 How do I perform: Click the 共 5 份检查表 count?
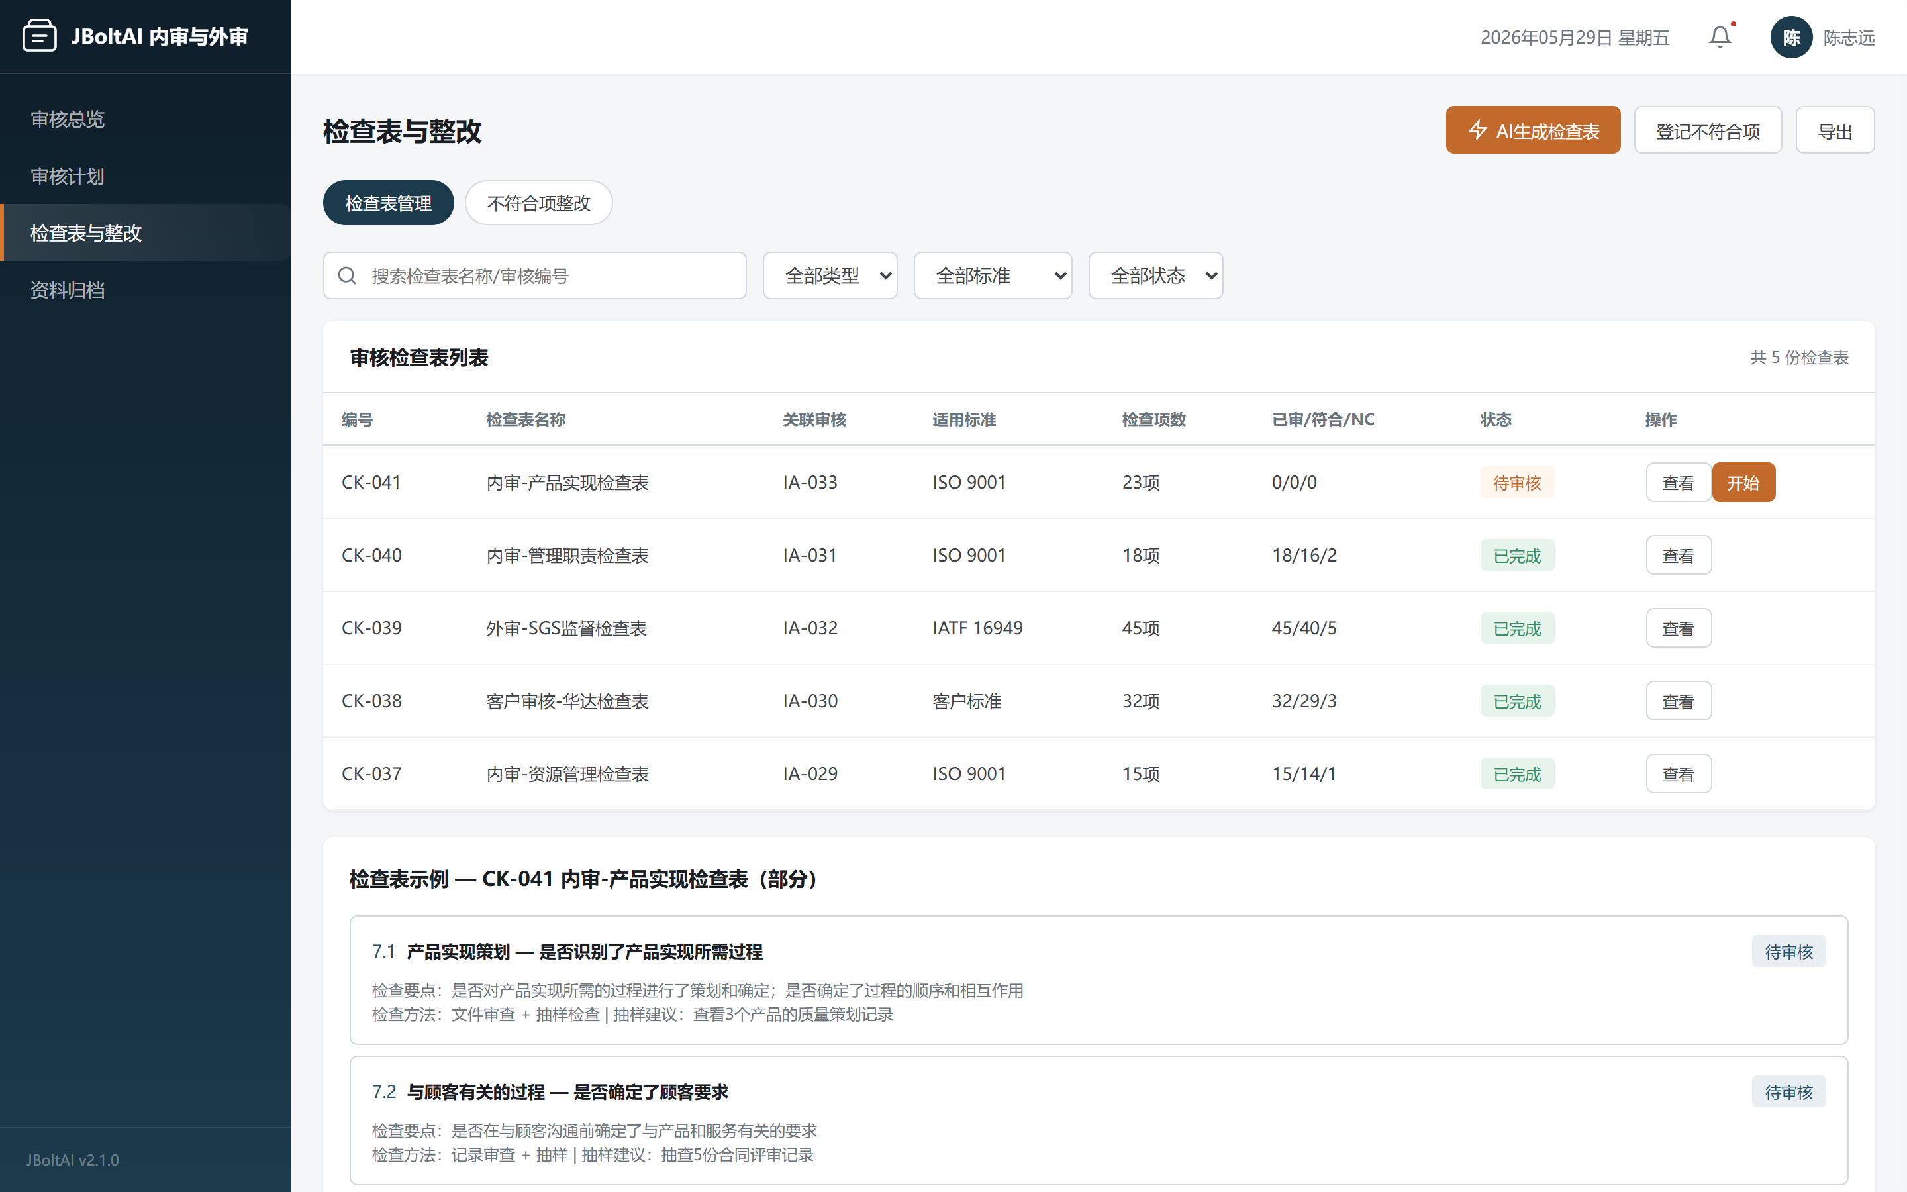click(1799, 358)
